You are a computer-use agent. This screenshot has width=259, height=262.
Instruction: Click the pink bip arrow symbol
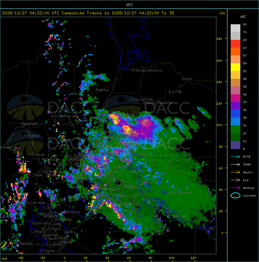[x=235, y=180]
